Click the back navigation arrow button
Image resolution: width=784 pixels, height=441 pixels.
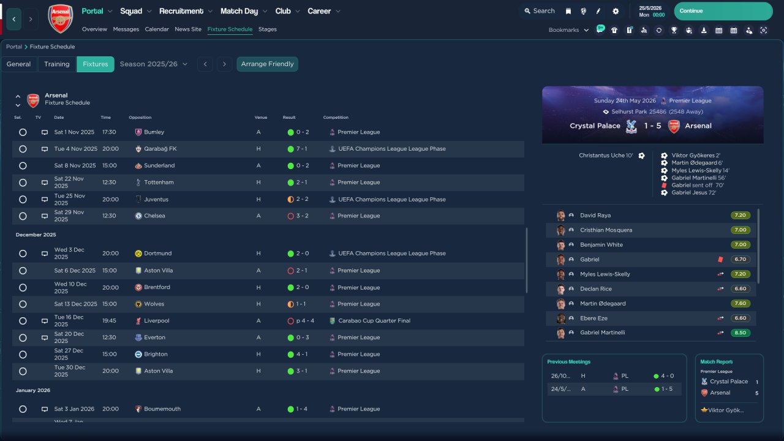click(13, 19)
